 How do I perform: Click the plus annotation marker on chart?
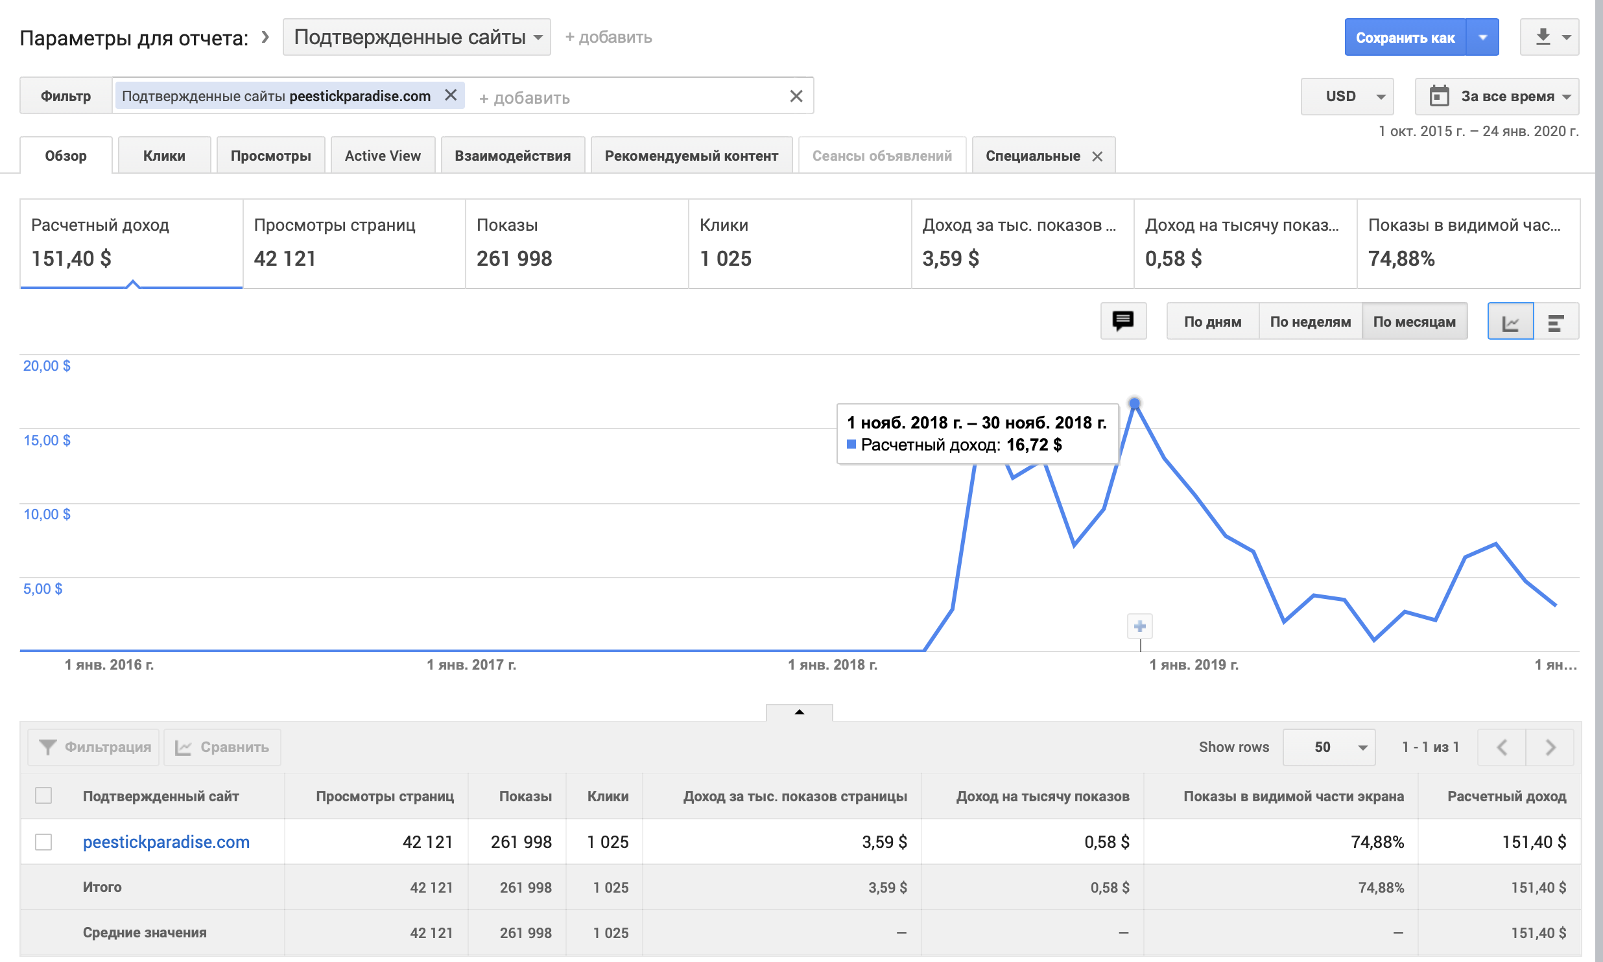point(1140,626)
